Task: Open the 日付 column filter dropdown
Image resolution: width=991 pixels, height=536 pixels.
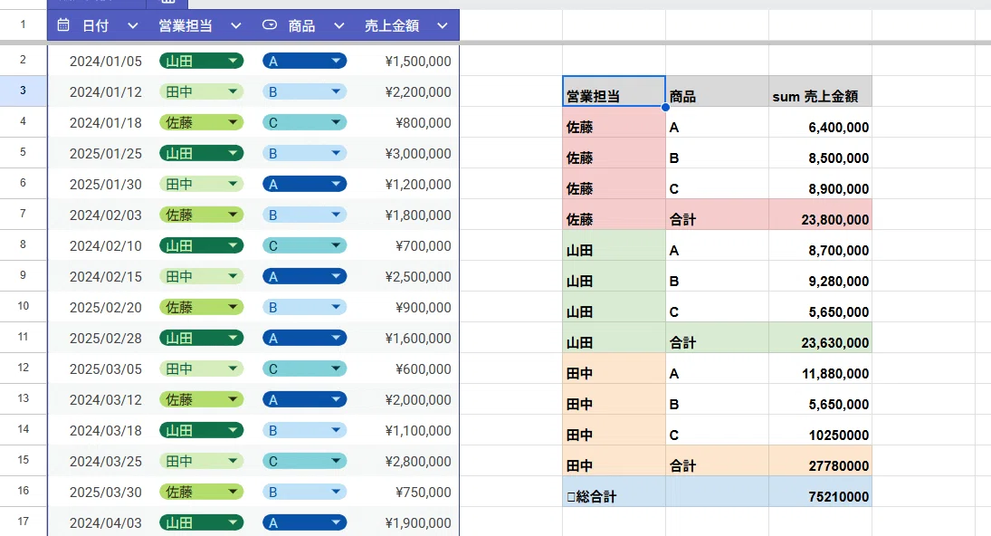Action: [133, 26]
